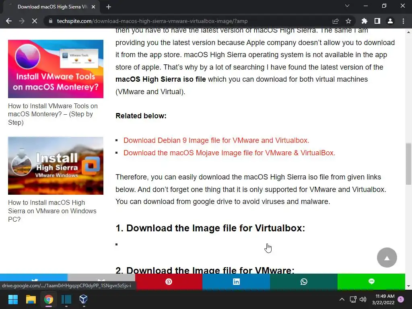
Task: Click the scroll-to-top round button
Action: point(387,257)
